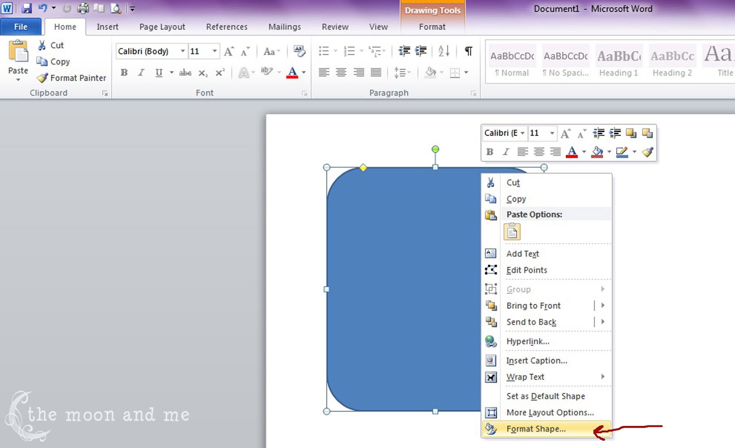This screenshot has width=735, height=448.
Task: Apply center alignment from the mini toolbar
Action: [539, 152]
